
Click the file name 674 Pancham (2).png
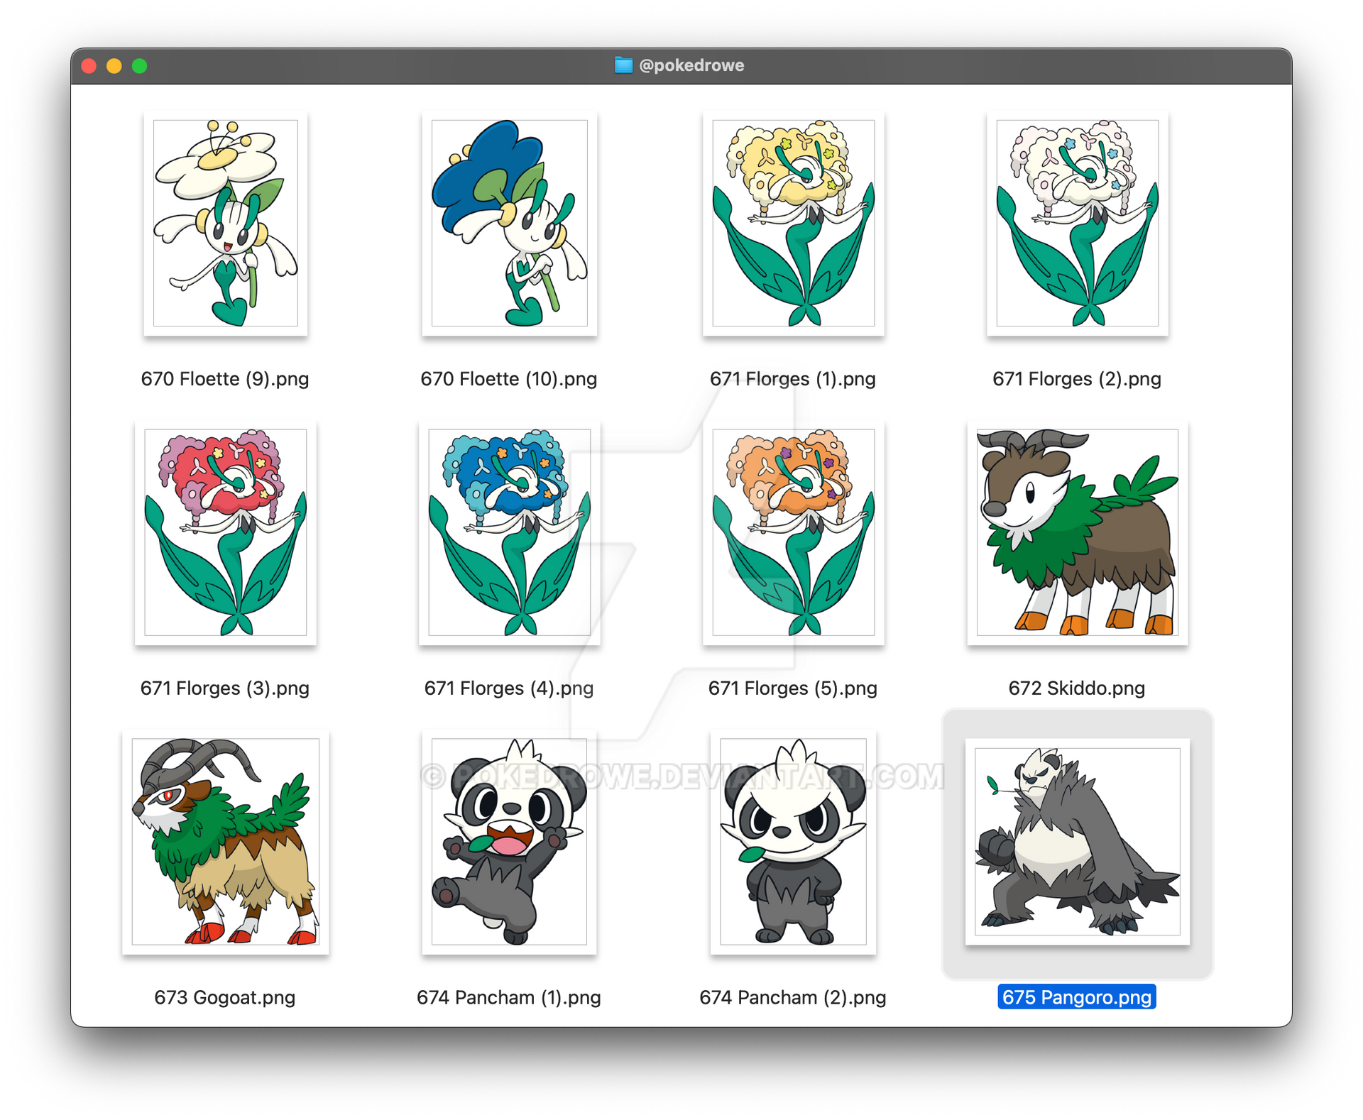pyautogui.click(x=793, y=998)
